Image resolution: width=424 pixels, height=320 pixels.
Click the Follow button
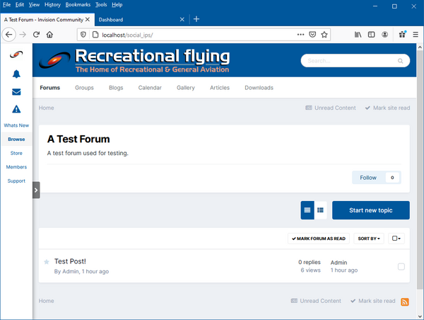point(368,178)
